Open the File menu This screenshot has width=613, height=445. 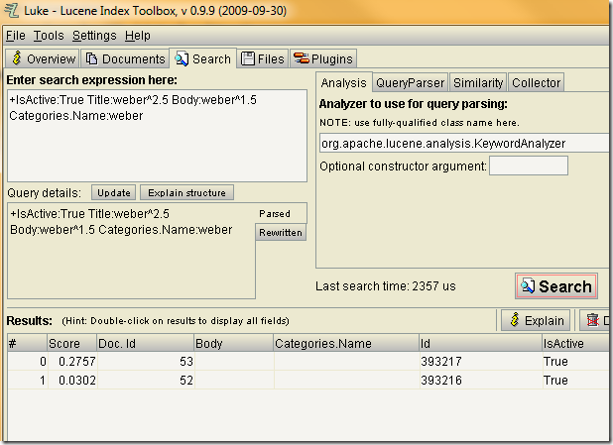[x=16, y=36]
